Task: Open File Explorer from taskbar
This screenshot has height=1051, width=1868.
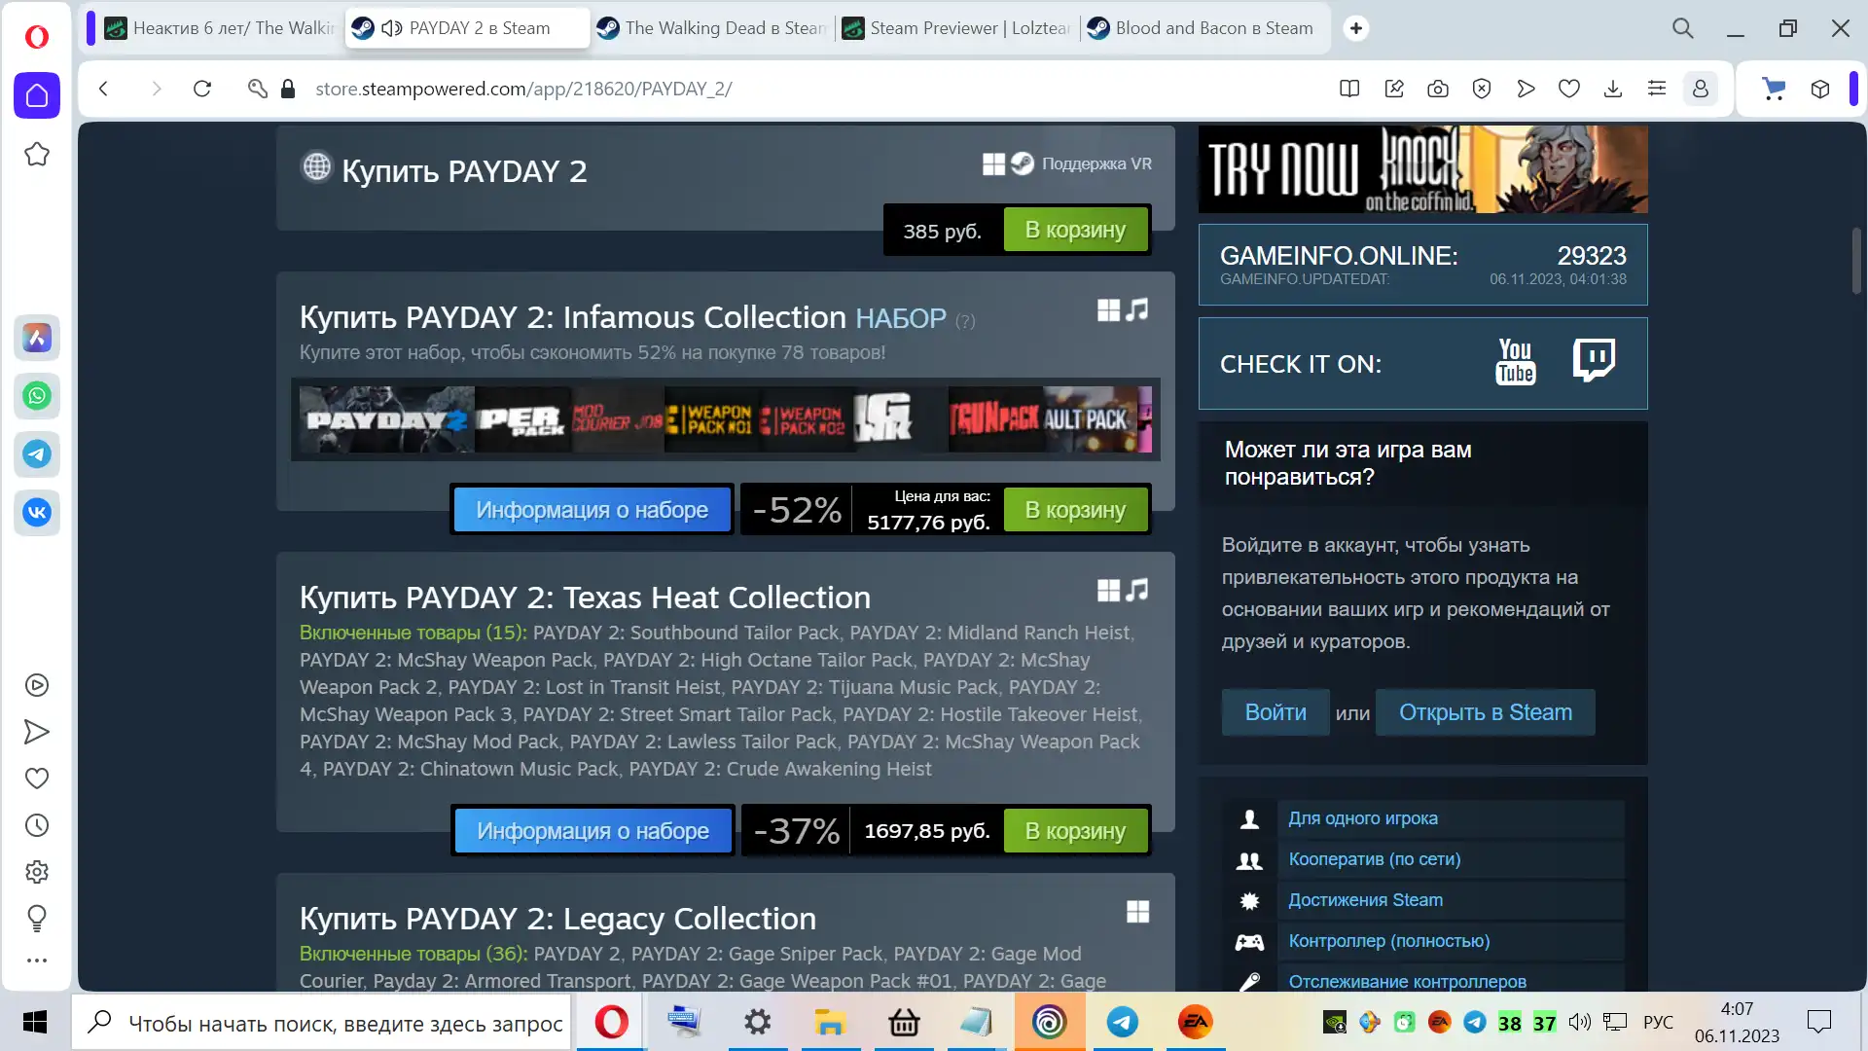Action: 829,1023
